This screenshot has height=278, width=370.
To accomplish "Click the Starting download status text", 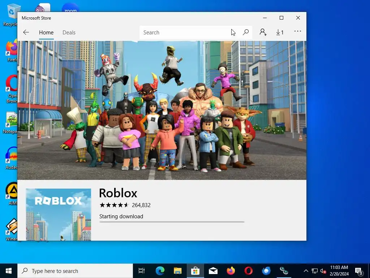I will [121, 216].
